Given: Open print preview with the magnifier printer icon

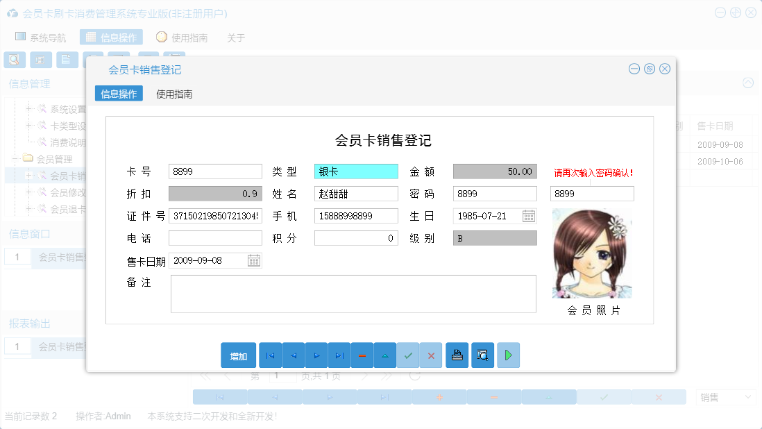Looking at the screenshot, I should pos(482,355).
